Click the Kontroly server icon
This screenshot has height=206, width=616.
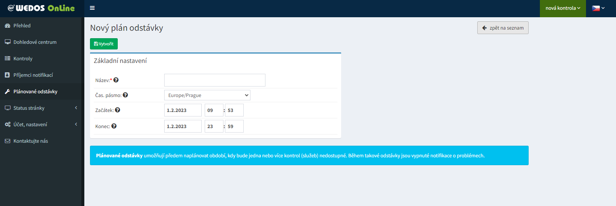coord(7,58)
